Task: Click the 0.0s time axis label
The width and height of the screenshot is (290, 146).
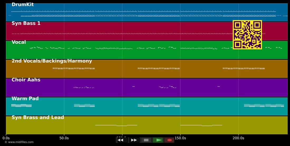Action: click(6, 138)
